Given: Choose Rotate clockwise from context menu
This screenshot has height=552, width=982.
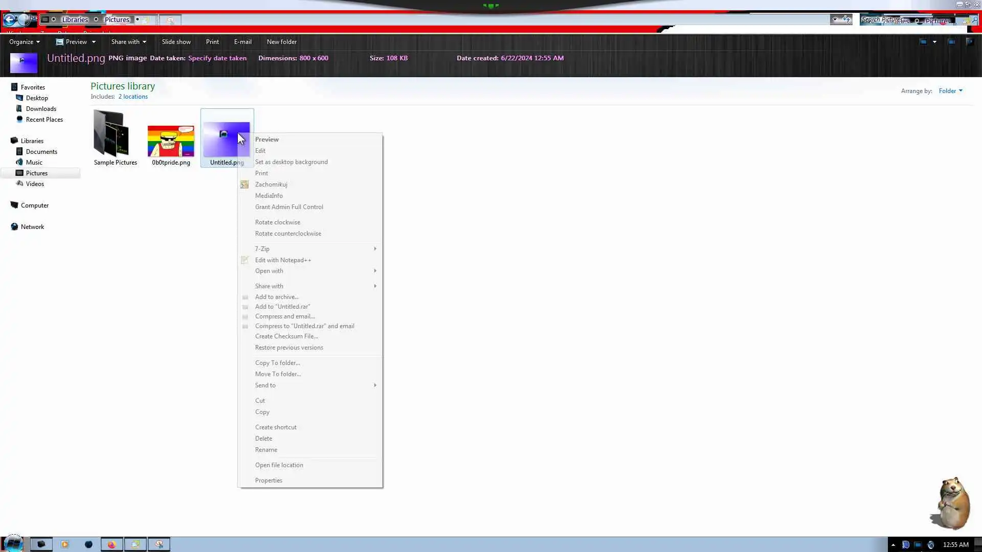Looking at the screenshot, I should pos(277,222).
